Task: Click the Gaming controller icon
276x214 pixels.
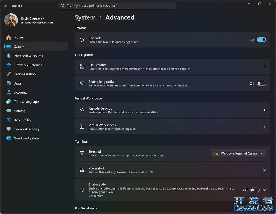Action: 9,111
